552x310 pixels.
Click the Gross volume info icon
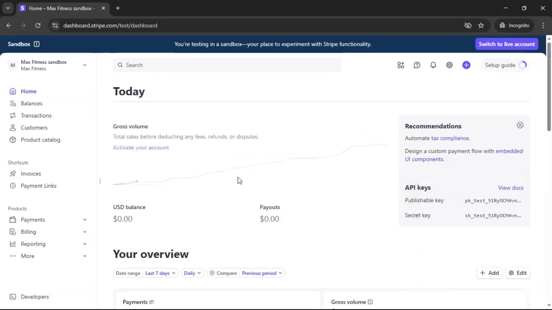[x=370, y=302]
